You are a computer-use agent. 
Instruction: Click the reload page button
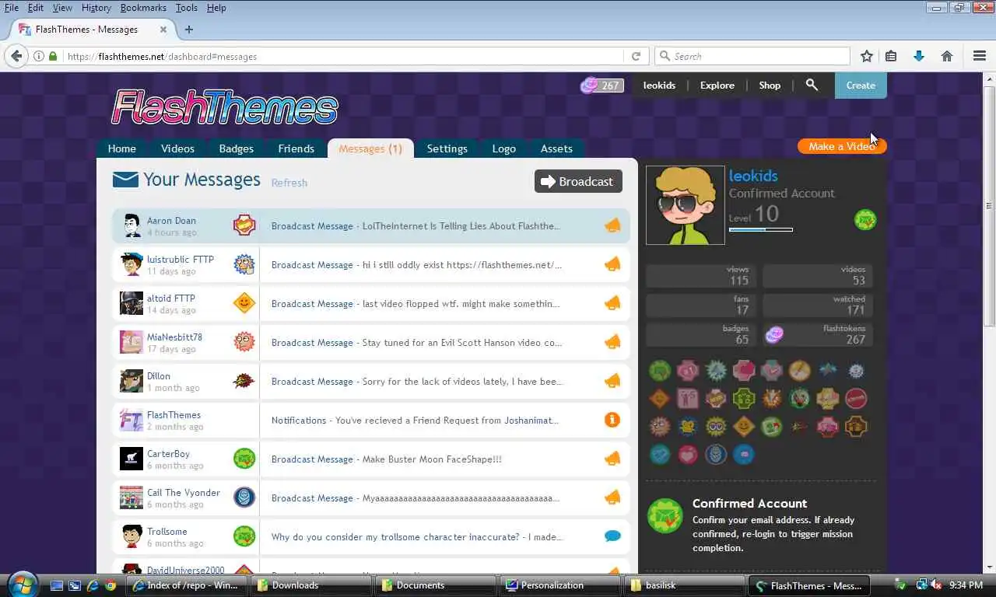tap(636, 56)
